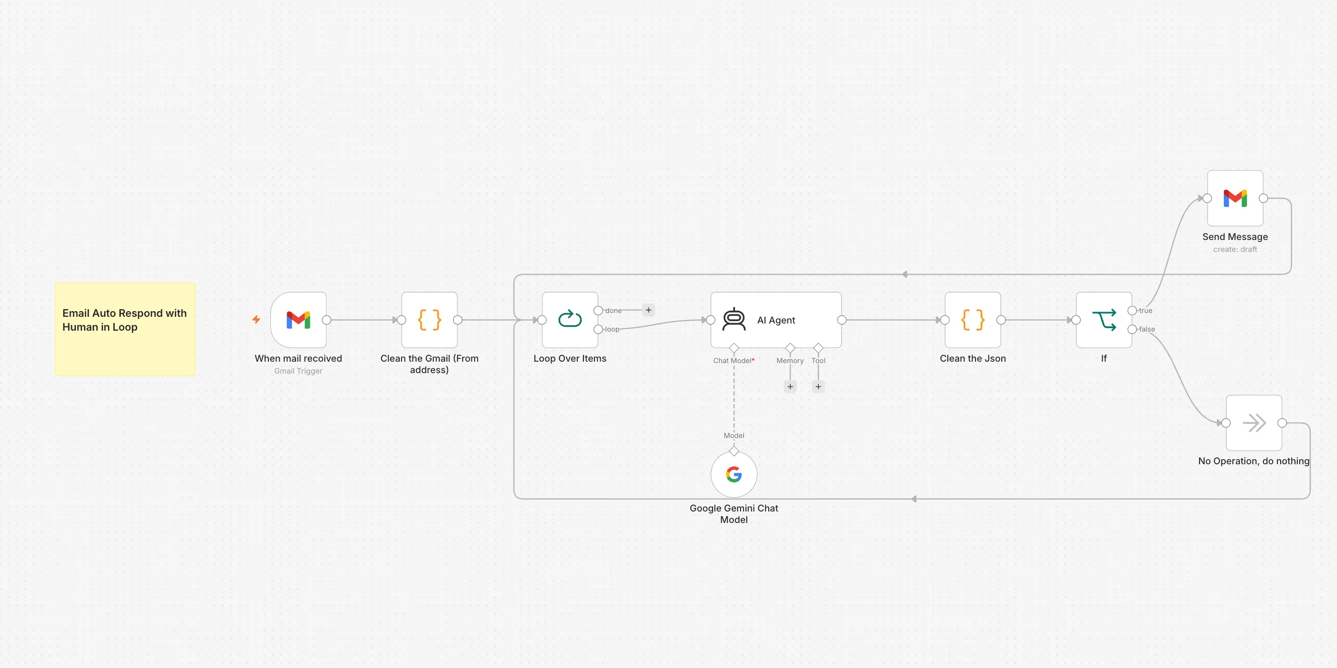Click the 'Google Gemini Chat Model' label
This screenshot has height=668, width=1337.
click(x=734, y=514)
